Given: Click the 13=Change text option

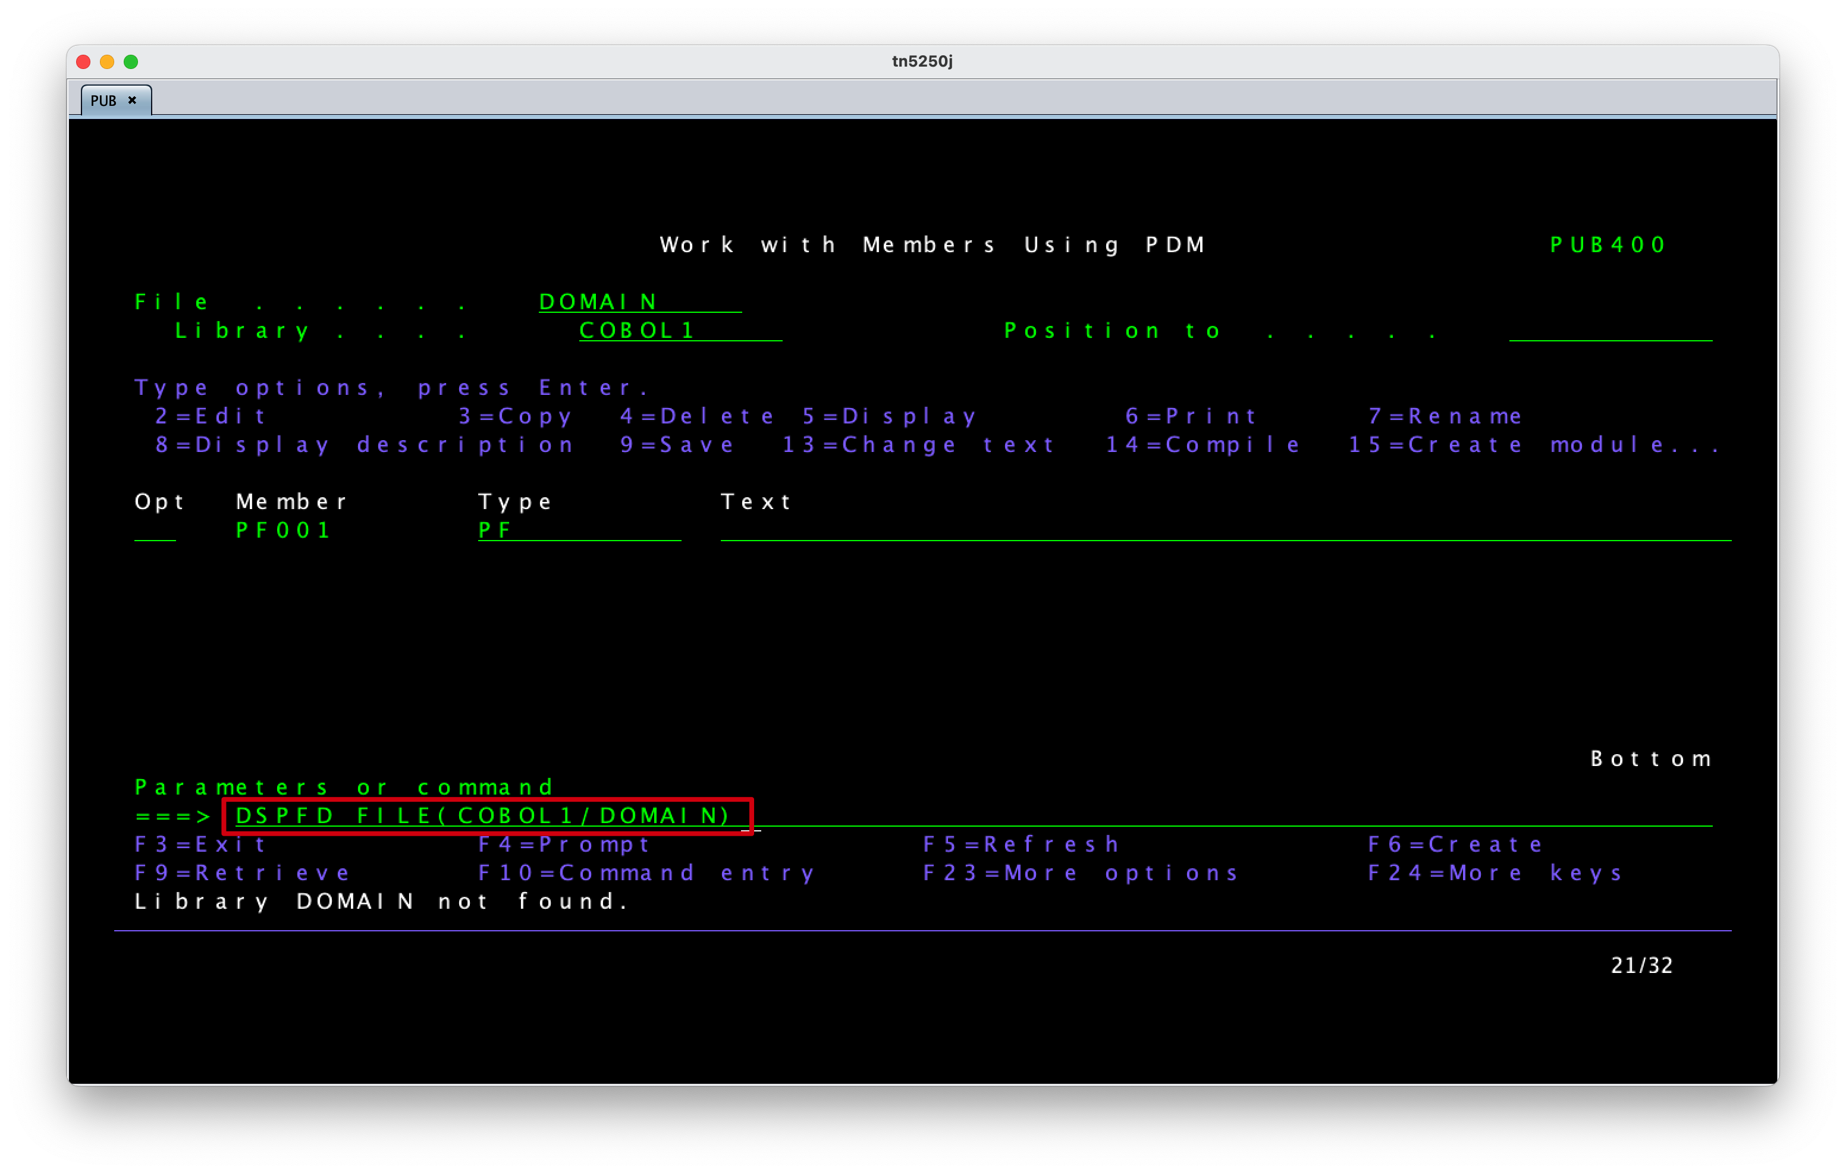Looking at the screenshot, I should (x=918, y=445).
